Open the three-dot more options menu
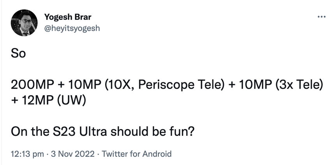Screen dimensions: 335x165 click(x=321, y=17)
